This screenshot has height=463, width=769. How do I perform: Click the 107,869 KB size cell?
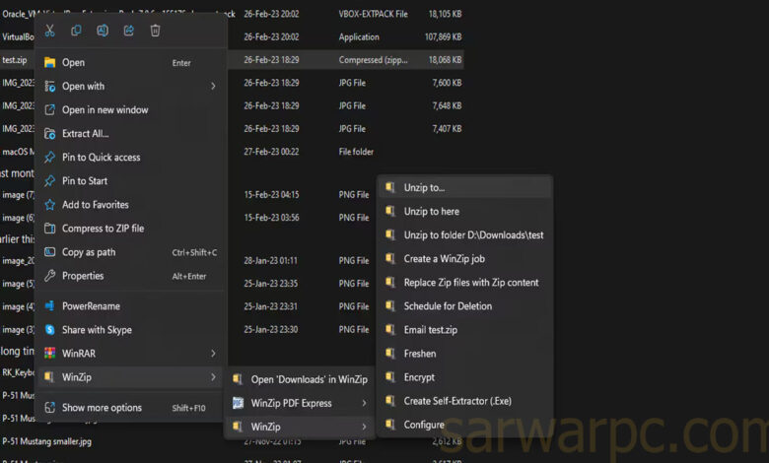tap(443, 36)
